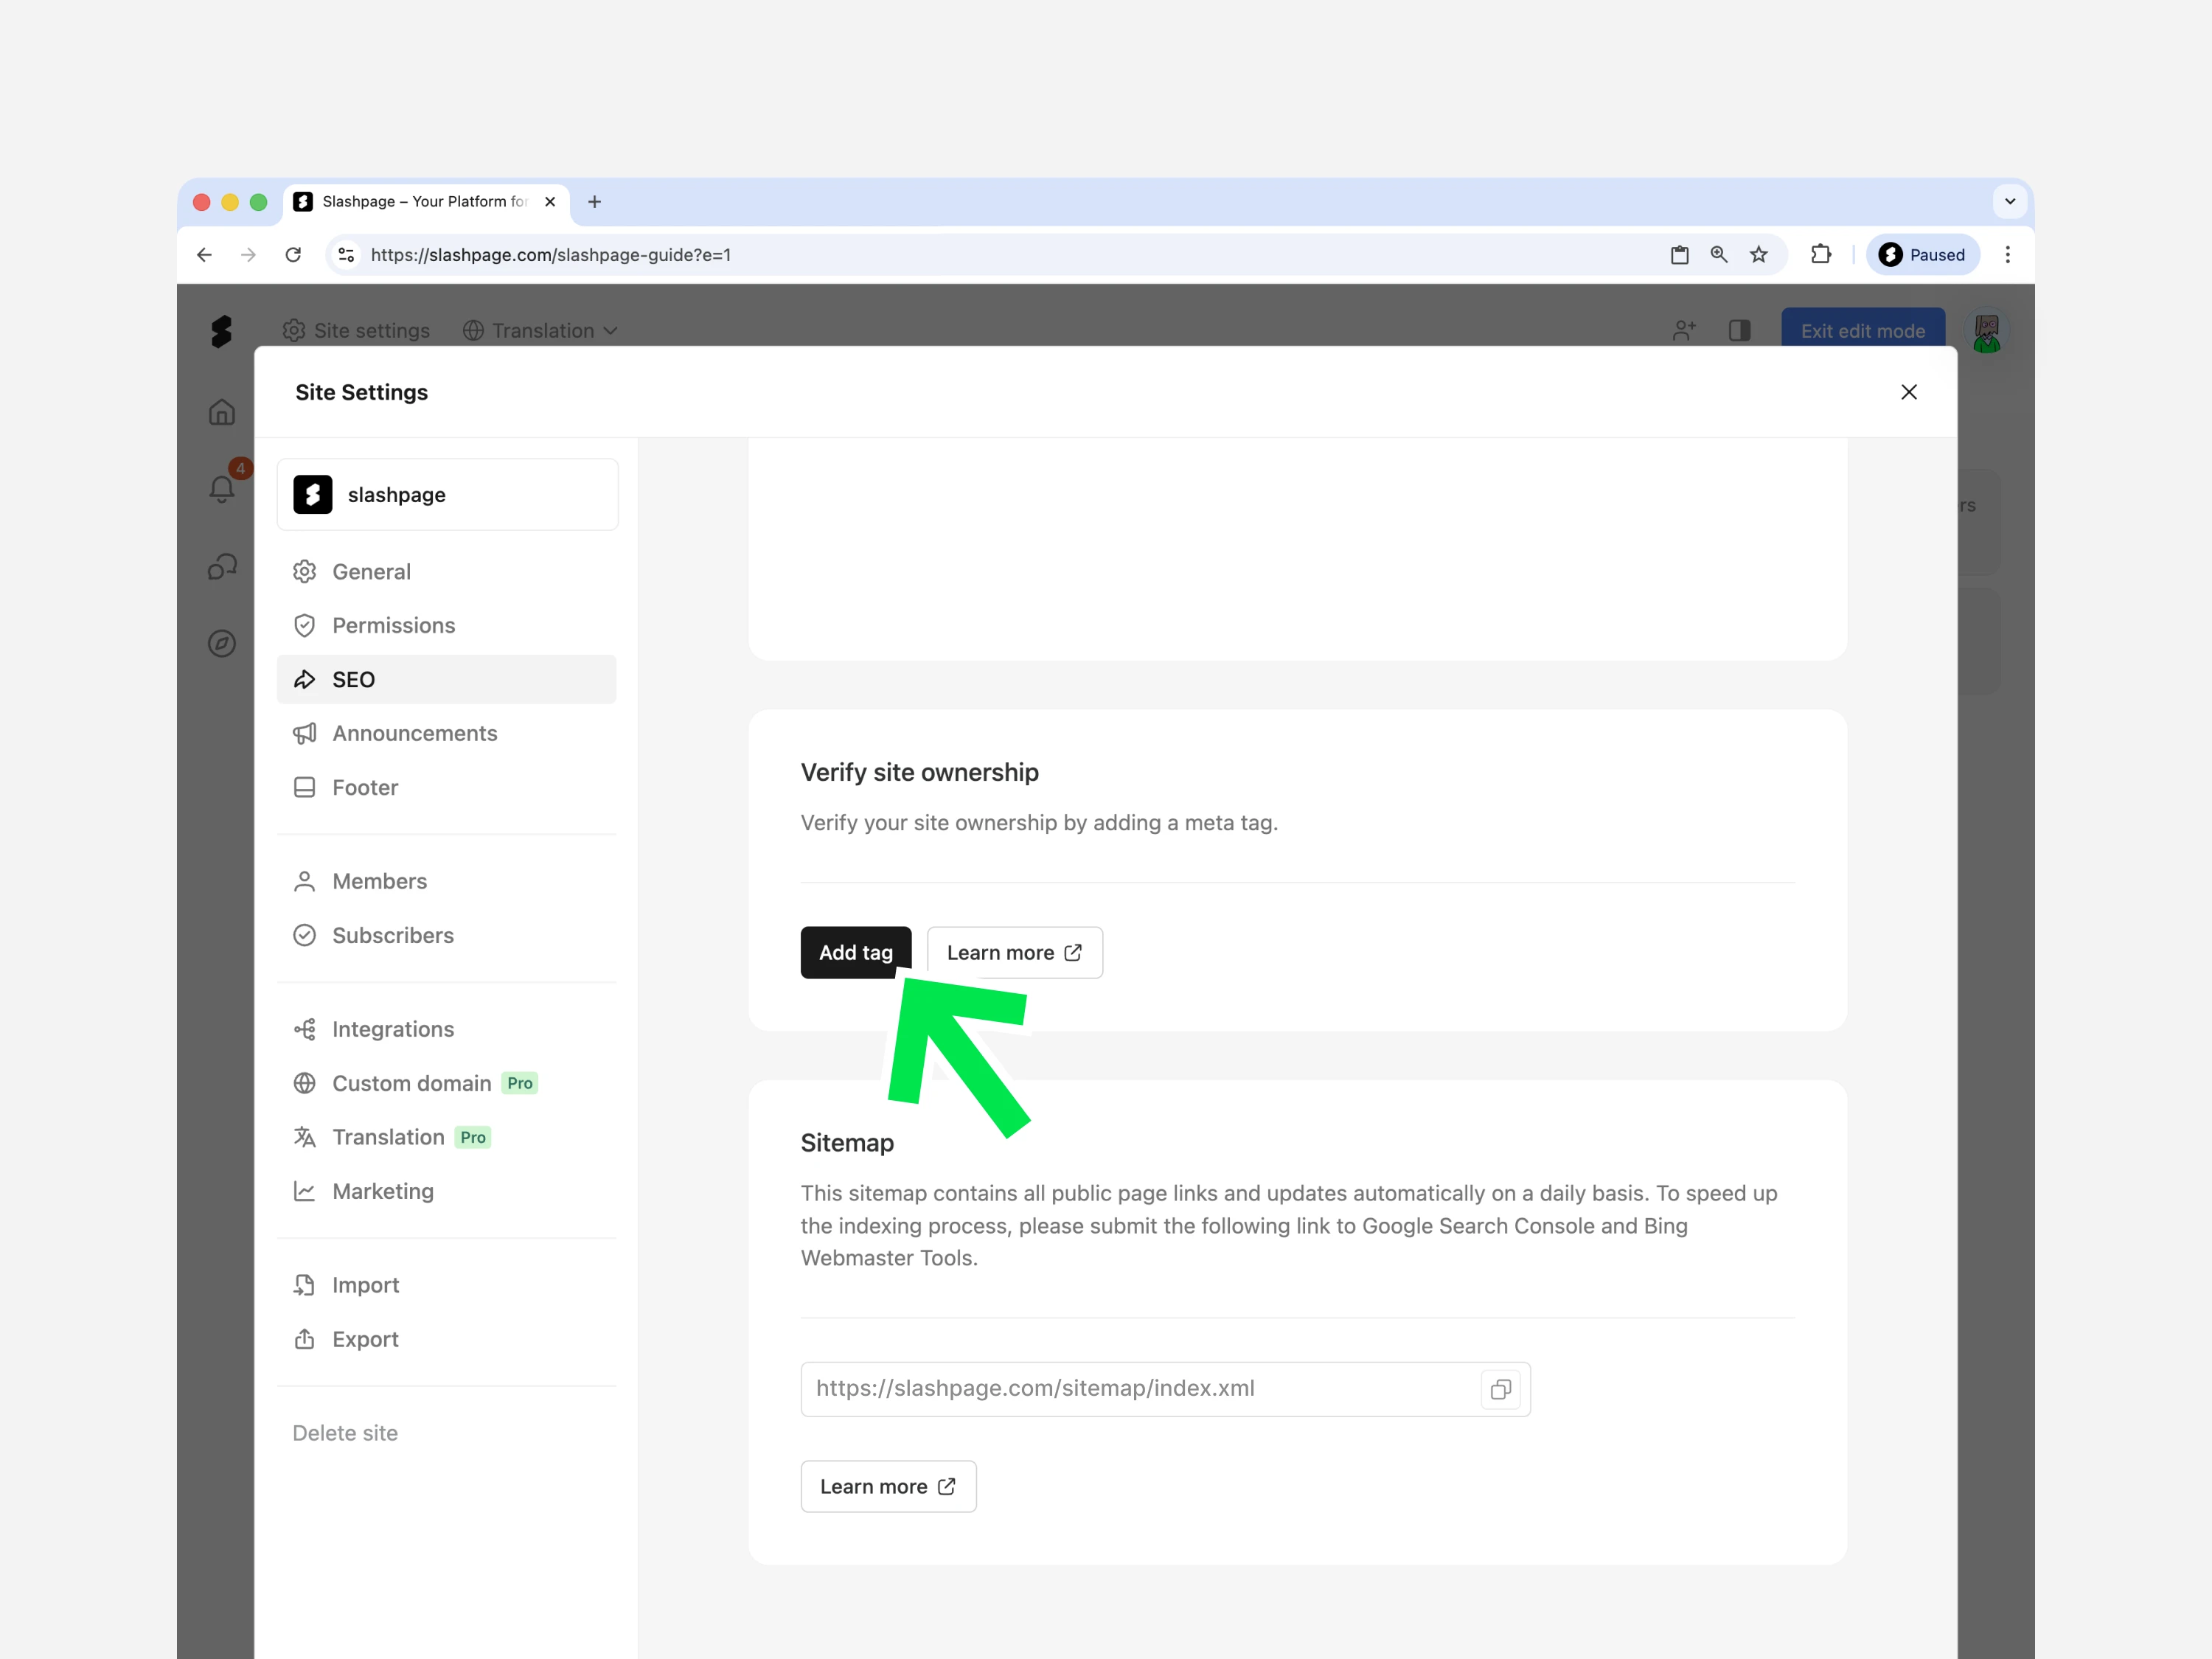Go to Custom domain settings

(411, 1083)
